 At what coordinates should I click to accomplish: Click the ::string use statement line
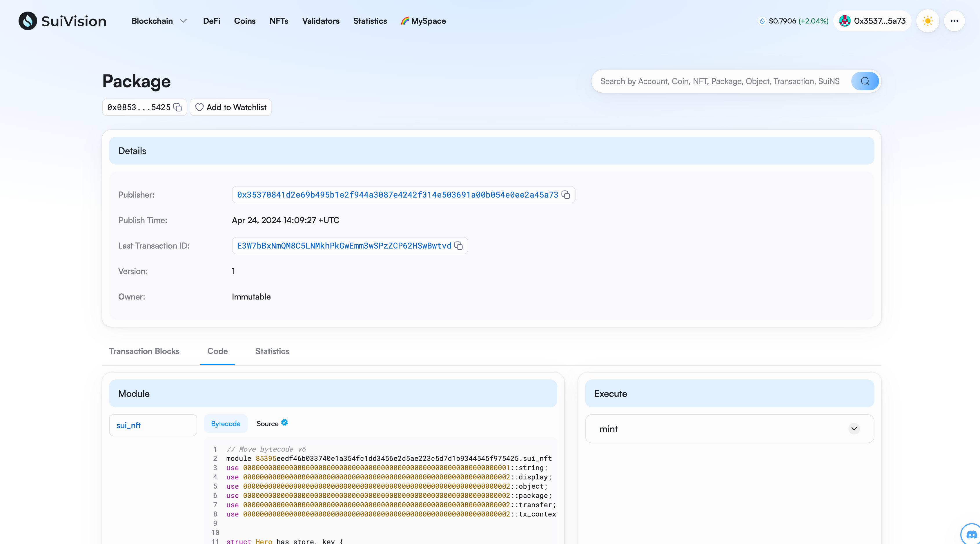point(387,468)
